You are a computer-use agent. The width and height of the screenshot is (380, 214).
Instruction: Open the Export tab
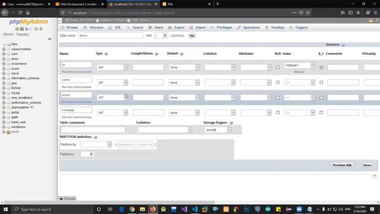click(x=176, y=27)
